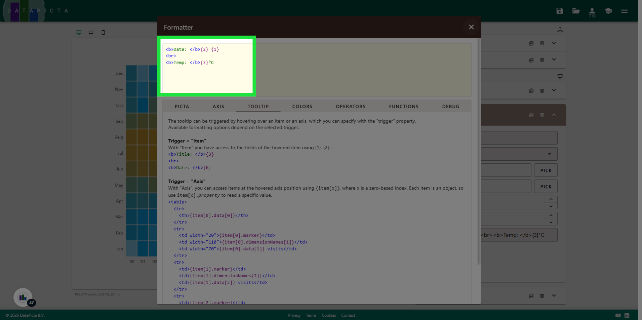Screen dimensions: 642x320
Task: Increment the stepper directly below the PICK buttons
Action: pos(551,199)
